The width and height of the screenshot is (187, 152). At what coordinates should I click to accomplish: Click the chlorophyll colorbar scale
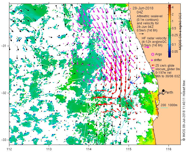click(170, 31)
